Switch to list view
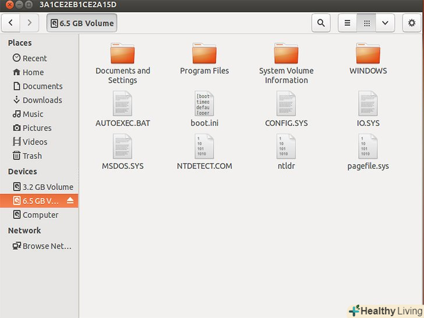Viewport: 424px width, 318px height. tap(348, 23)
